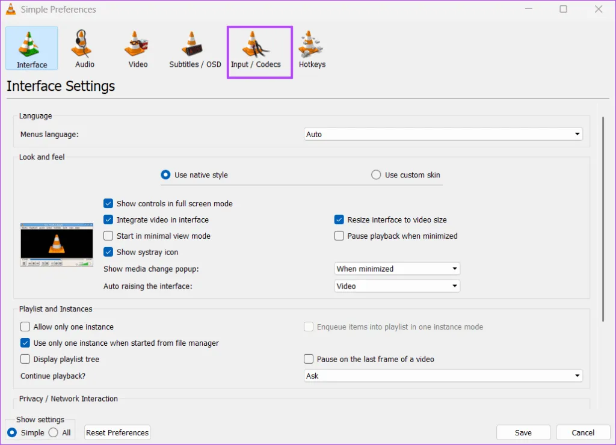Enable Start in minimal view mode
616x445 pixels.
pyautogui.click(x=108, y=236)
